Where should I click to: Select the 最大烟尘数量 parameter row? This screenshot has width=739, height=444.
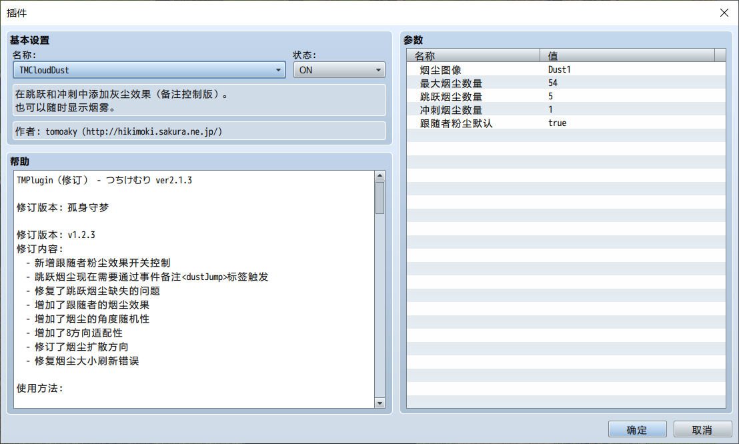click(566, 83)
